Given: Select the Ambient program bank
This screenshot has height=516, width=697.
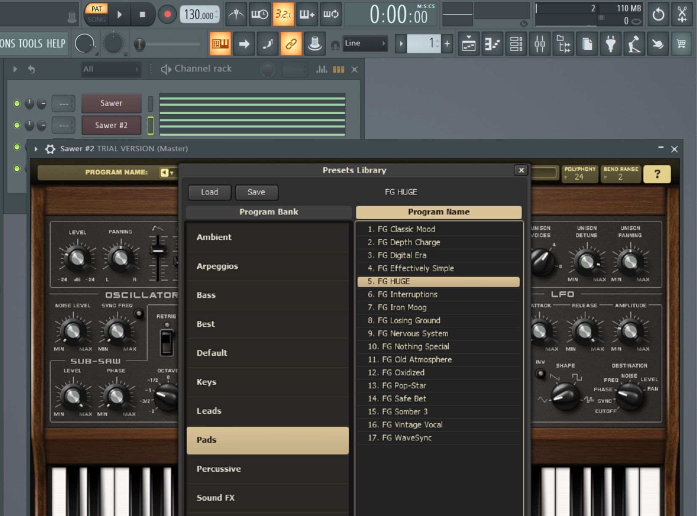Looking at the screenshot, I should 268,237.
